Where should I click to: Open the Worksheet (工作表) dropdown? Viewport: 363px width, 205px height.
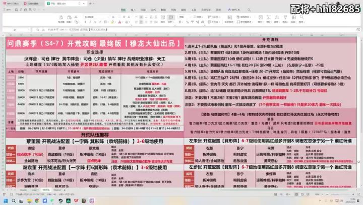214,22
